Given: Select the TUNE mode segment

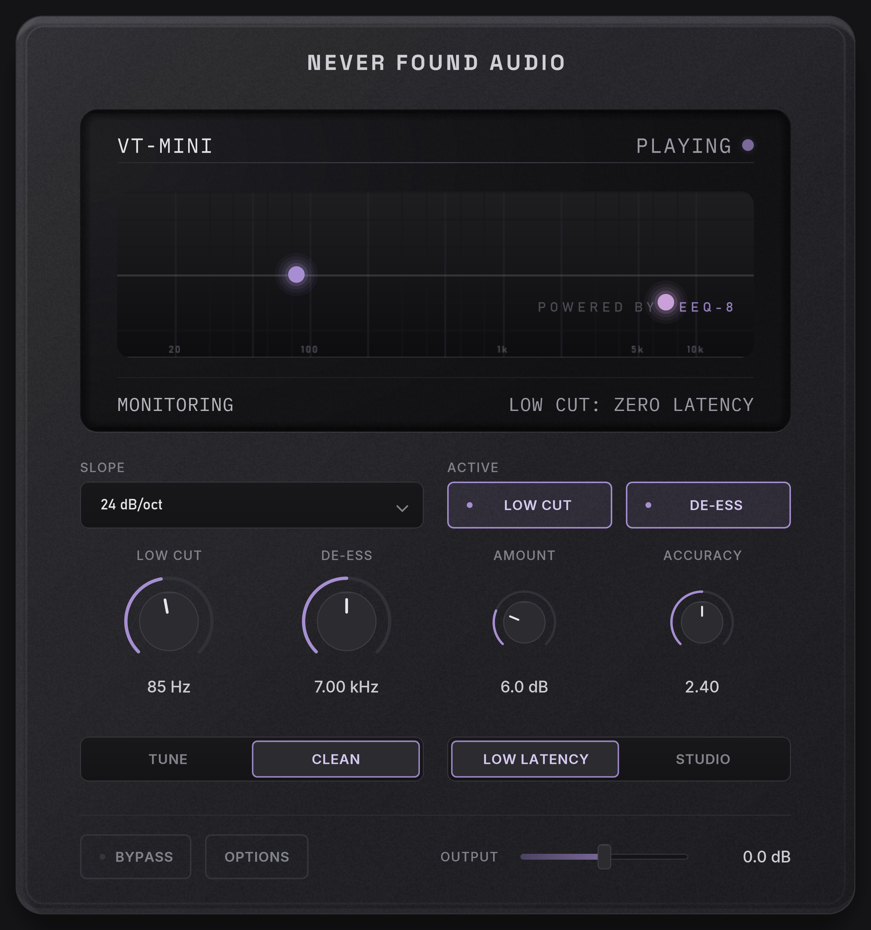Looking at the screenshot, I should tap(168, 759).
